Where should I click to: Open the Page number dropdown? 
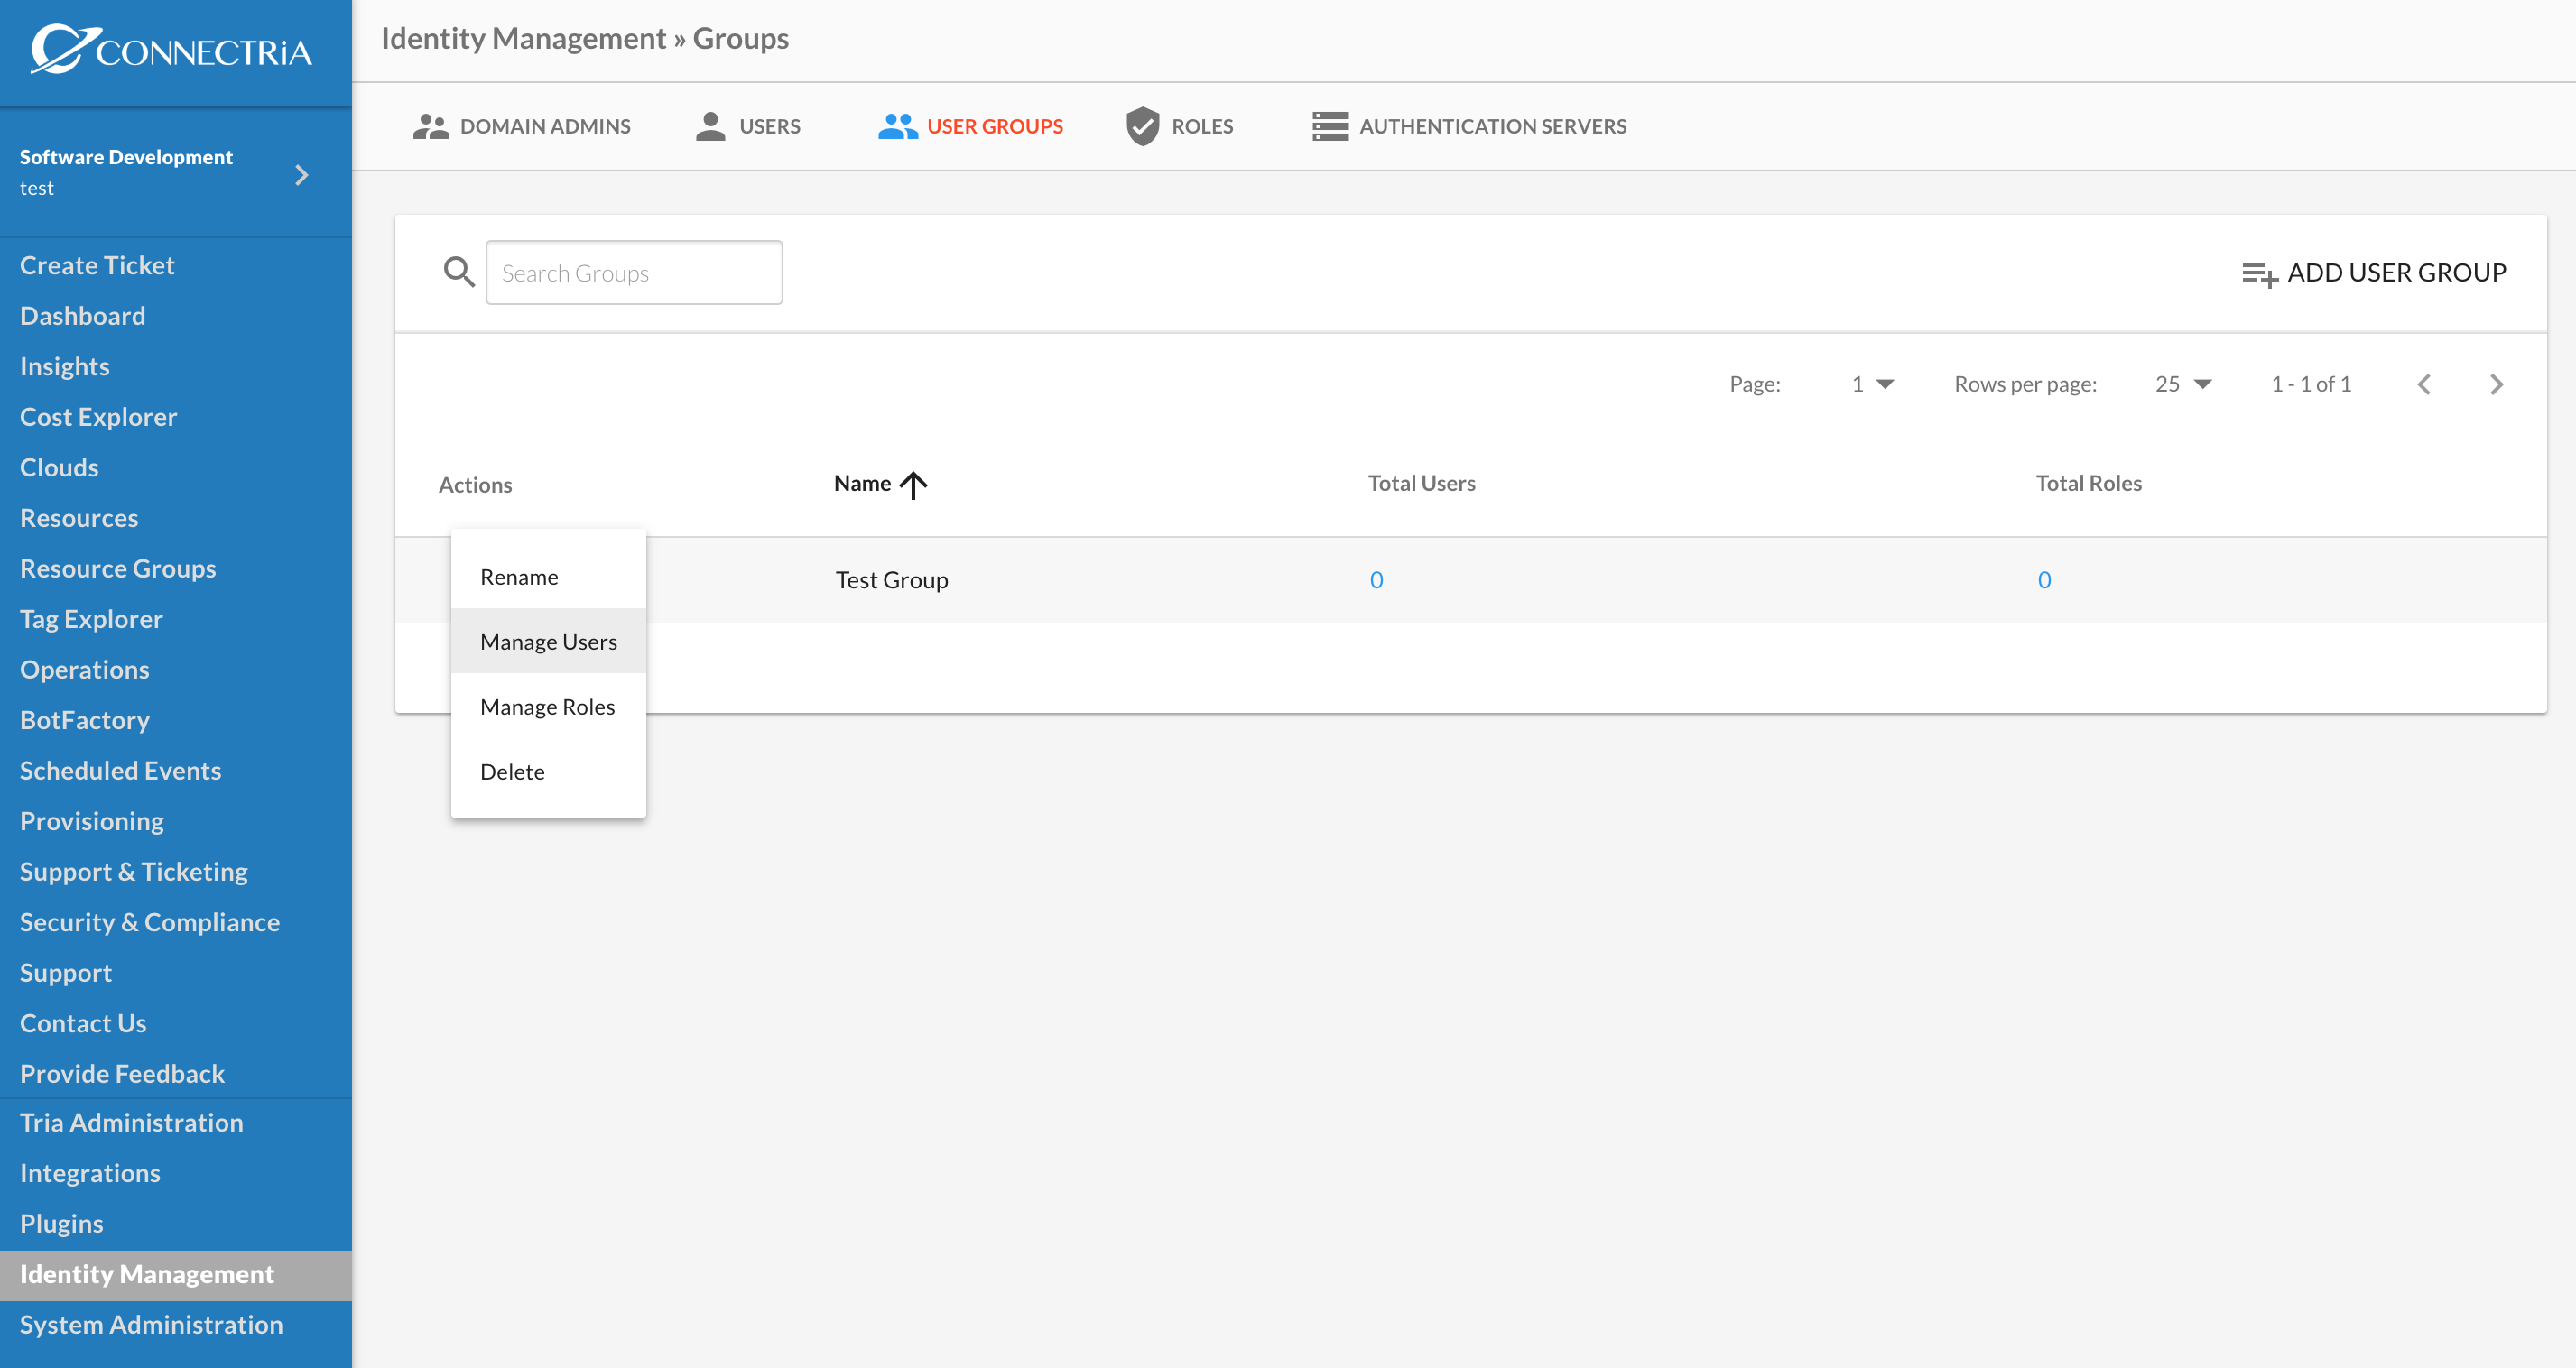tap(1872, 384)
